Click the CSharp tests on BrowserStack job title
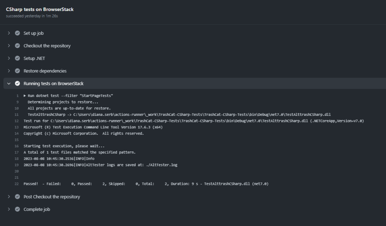 (40, 9)
